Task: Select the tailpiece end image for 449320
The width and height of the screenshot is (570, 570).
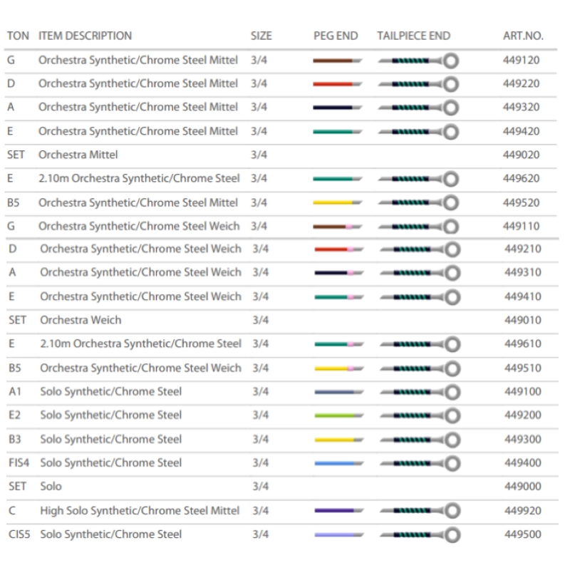Action: pyautogui.click(x=418, y=108)
